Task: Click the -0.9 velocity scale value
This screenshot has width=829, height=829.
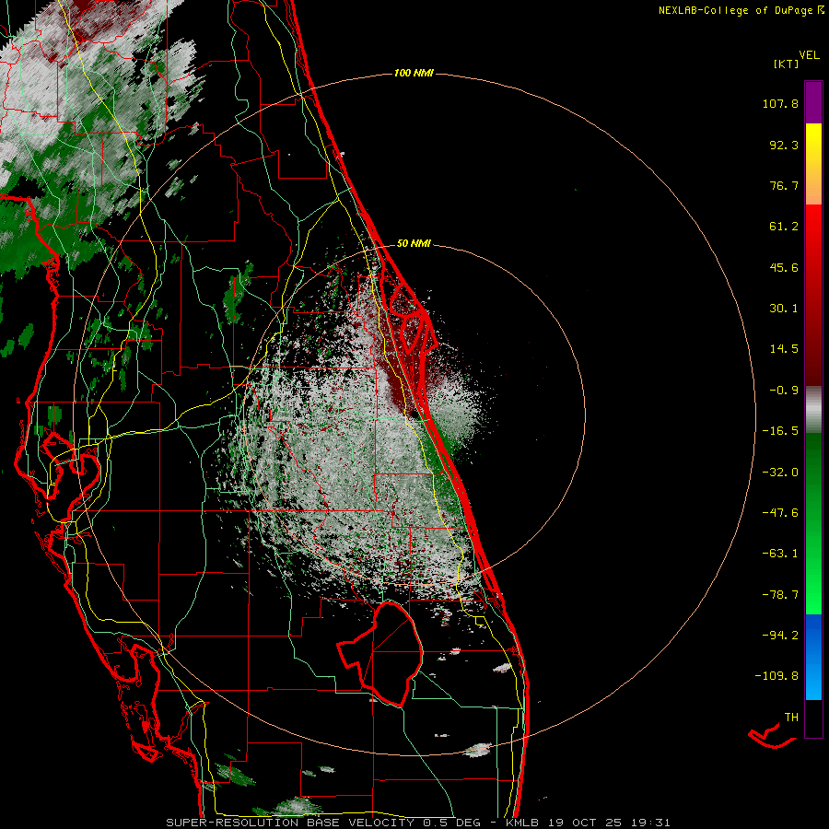Action: [784, 391]
